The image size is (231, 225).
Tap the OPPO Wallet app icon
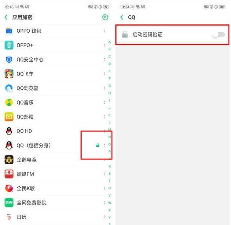(x=9, y=31)
